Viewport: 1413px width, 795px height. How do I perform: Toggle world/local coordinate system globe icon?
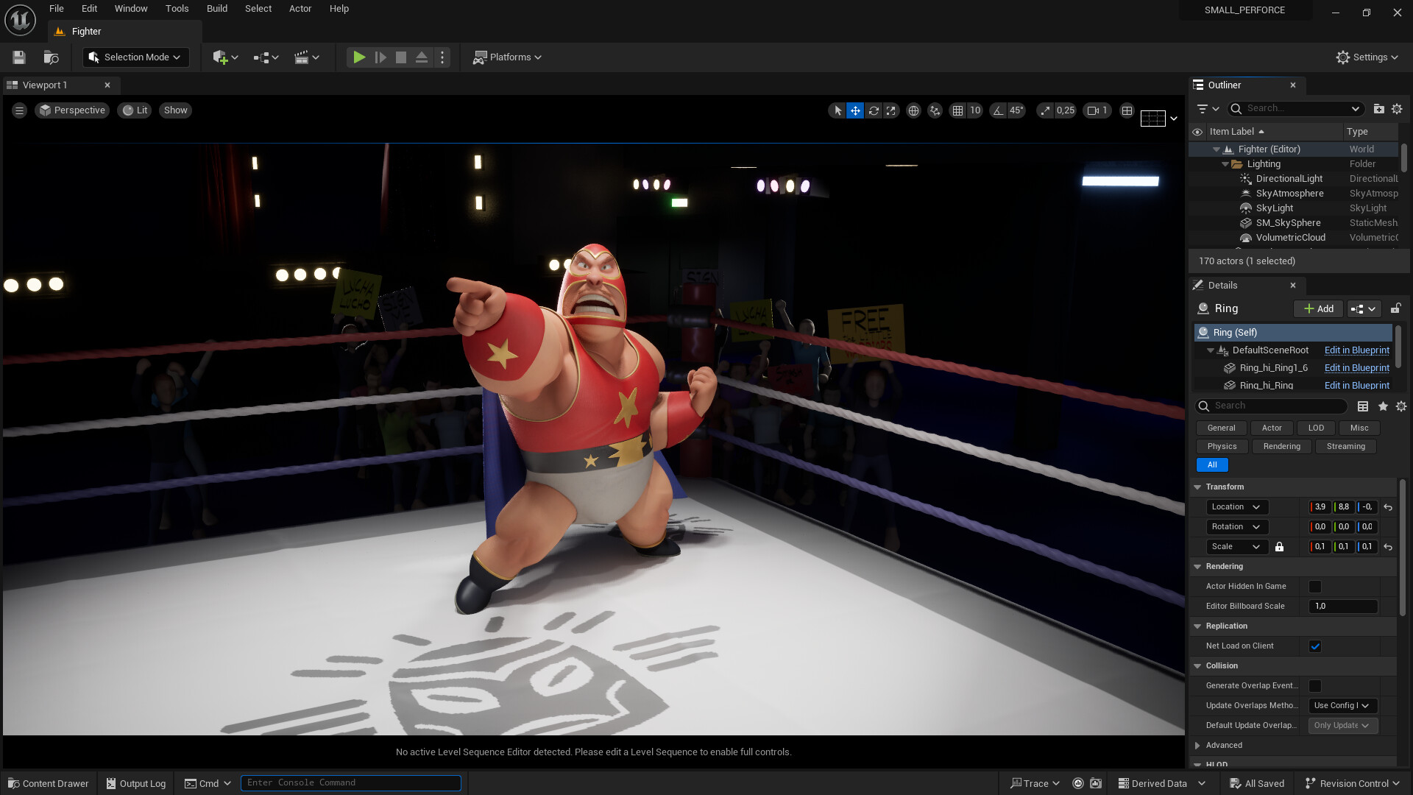(913, 110)
